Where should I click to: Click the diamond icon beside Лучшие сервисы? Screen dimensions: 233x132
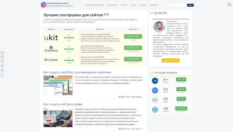[x=152, y=73]
